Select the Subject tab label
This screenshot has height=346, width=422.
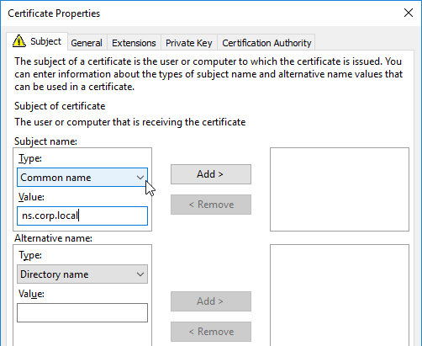[x=45, y=41]
